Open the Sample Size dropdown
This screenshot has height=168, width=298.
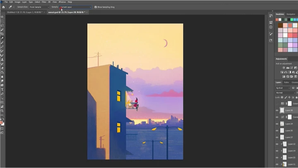click(x=39, y=7)
